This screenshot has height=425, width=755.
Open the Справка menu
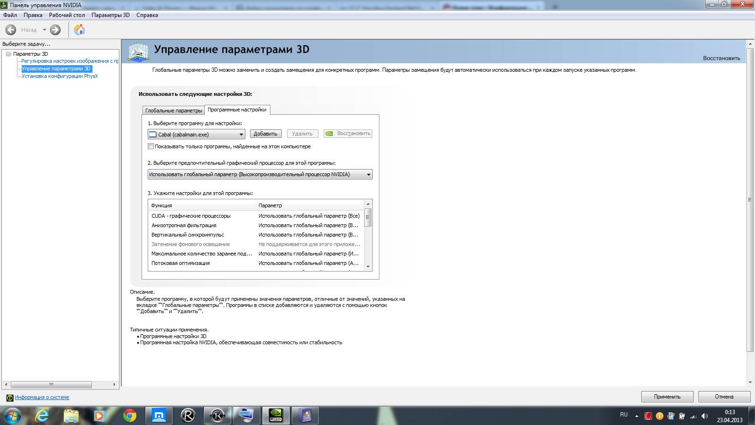coord(147,15)
